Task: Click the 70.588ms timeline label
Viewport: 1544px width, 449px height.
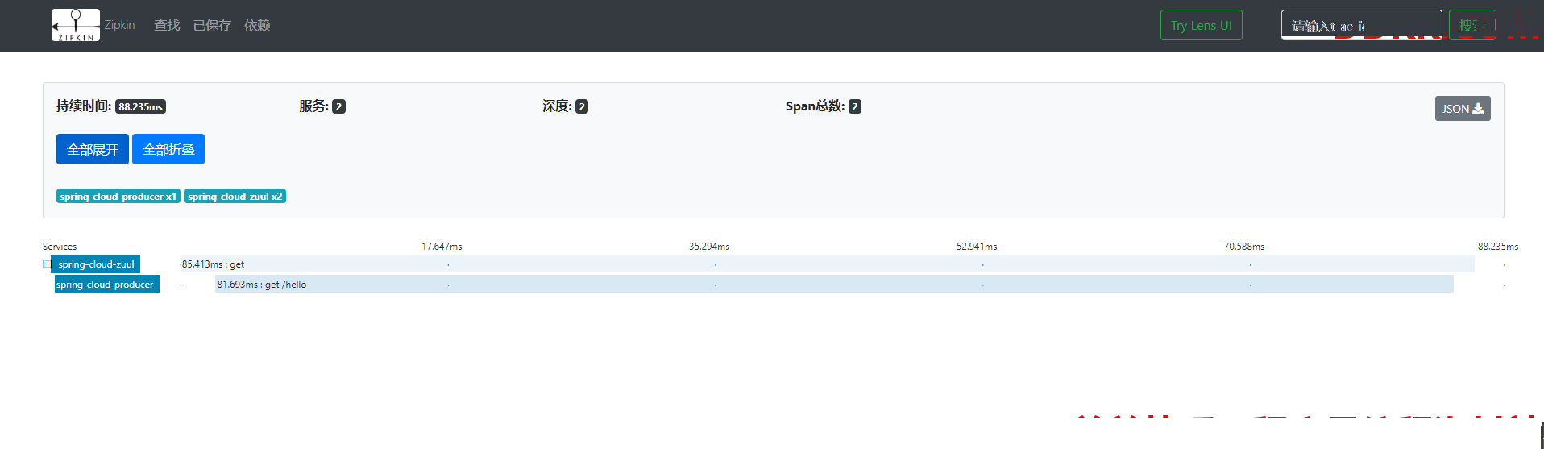Action: click(x=1244, y=247)
